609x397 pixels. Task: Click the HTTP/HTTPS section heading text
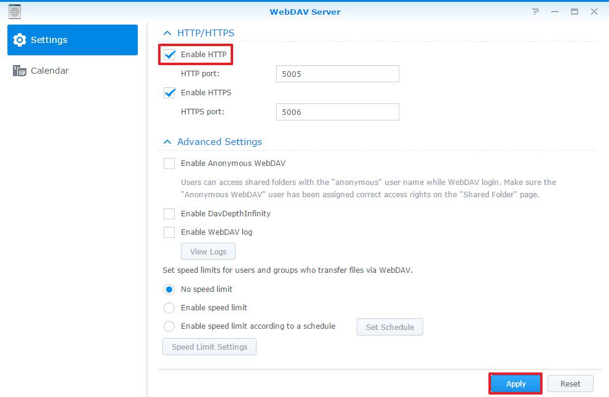coord(206,33)
